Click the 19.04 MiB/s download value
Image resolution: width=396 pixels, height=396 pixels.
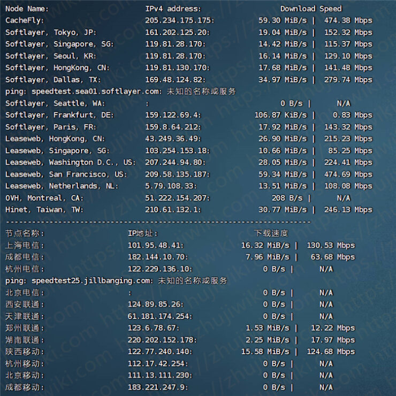click(283, 32)
